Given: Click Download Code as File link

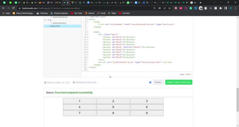Looking at the screenshot, I should 84,82.
